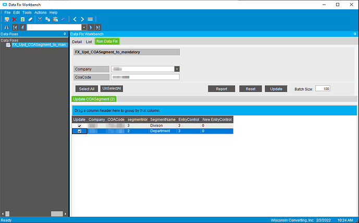This screenshot has width=359, height=223.
Task: Click the Department segment name cell
Action: [x=163, y=131]
